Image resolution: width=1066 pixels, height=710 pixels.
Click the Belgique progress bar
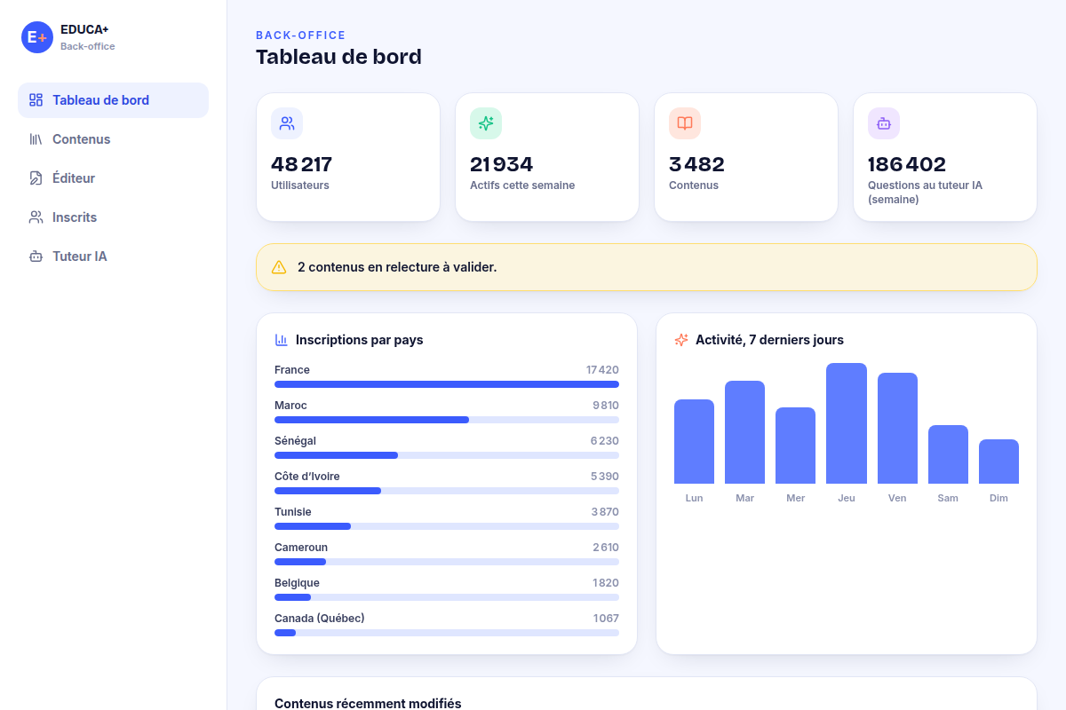(x=447, y=597)
